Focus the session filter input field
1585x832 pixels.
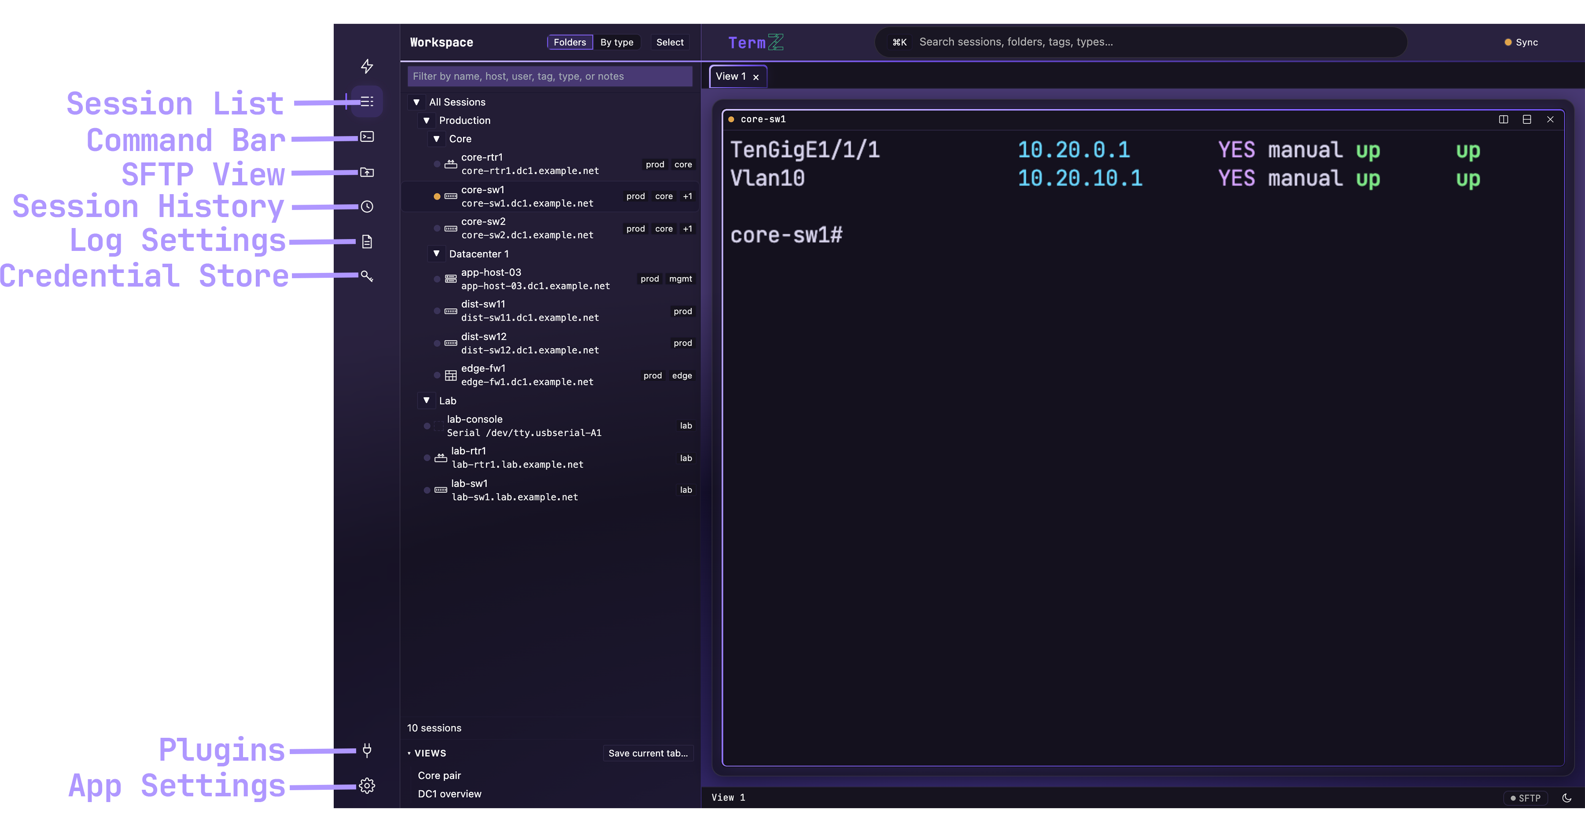tap(549, 76)
